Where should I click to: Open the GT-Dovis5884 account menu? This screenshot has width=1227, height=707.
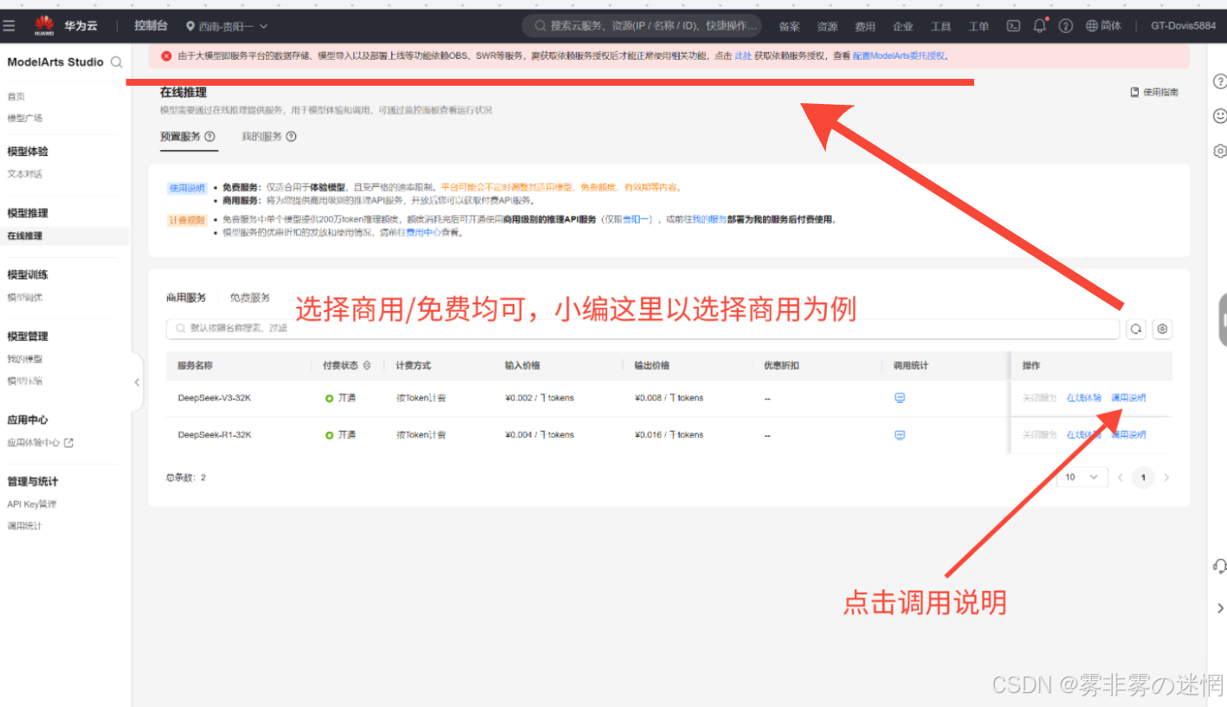(x=1183, y=26)
